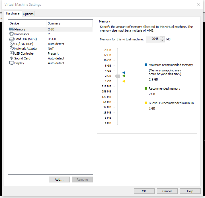Image resolution: width=205 pixels, height=198 pixels.
Task: Select the CD/DVD (IDE) disc icon
Action: pyautogui.click(x=12, y=44)
